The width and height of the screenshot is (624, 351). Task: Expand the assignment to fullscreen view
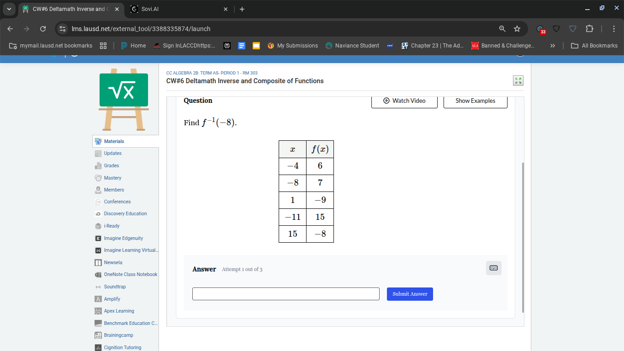pyautogui.click(x=518, y=80)
